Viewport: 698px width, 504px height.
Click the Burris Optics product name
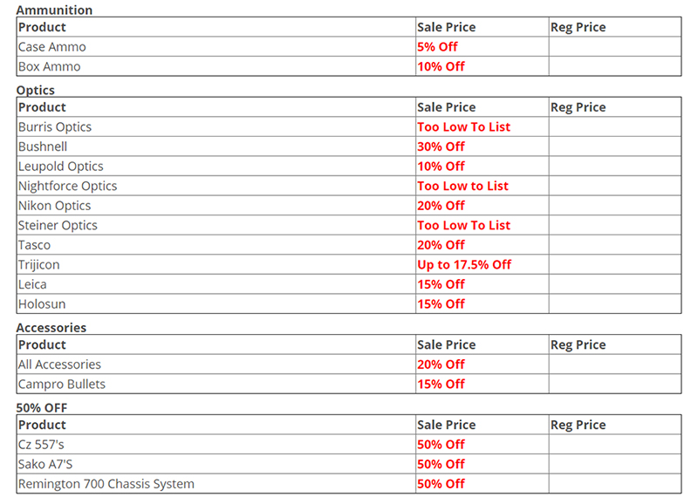[55, 127]
